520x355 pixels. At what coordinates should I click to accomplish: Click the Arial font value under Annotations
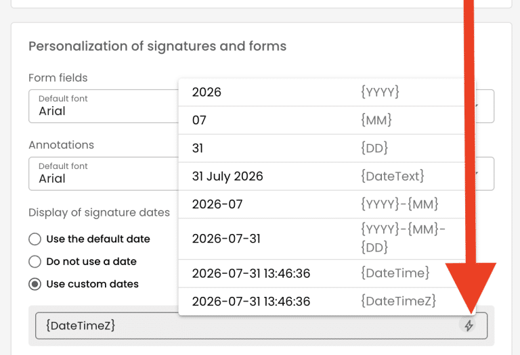[52, 179]
